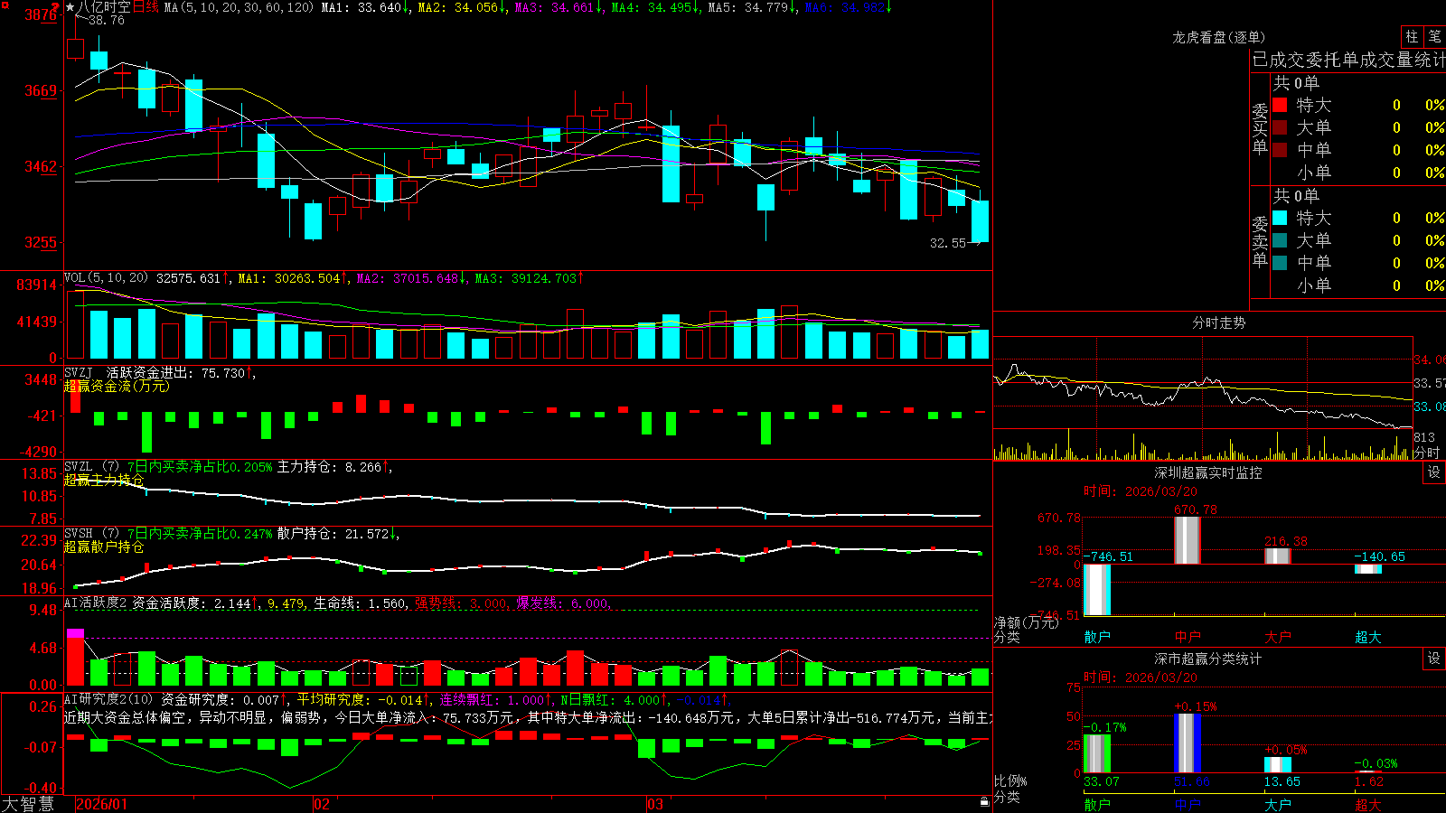Select the AI研究度2(10) indicator label
This screenshot has height=813, width=1446.
108,699
